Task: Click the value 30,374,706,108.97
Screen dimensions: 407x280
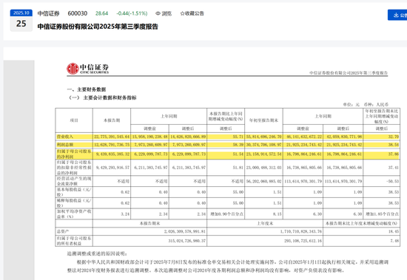Action: pyautogui.click(x=263, y=144)
